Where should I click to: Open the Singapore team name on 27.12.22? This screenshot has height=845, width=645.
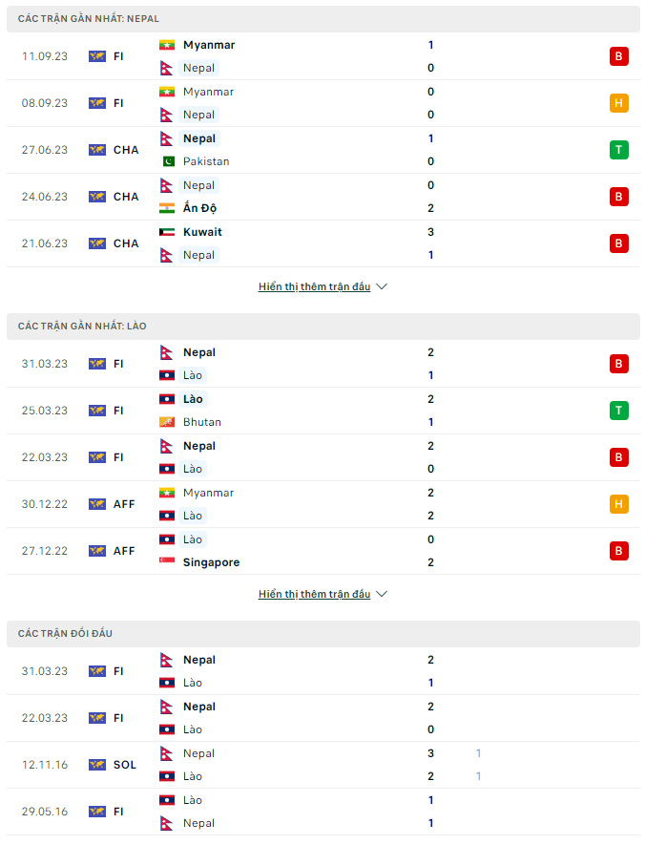click(x=211, y=562)
